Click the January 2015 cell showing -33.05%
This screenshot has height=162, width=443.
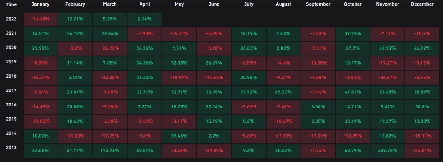click(x=41, y=121)
